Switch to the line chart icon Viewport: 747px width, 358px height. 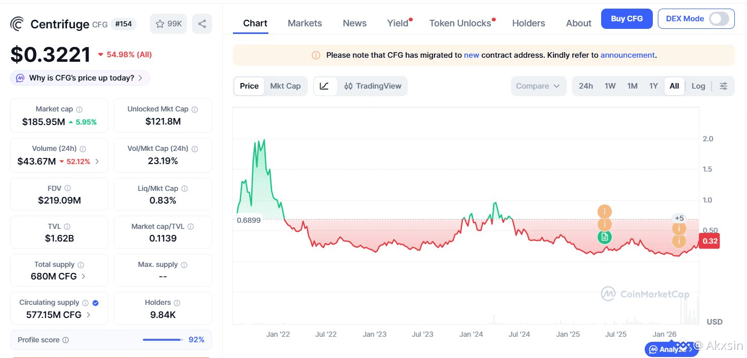(x=325, y=86)
